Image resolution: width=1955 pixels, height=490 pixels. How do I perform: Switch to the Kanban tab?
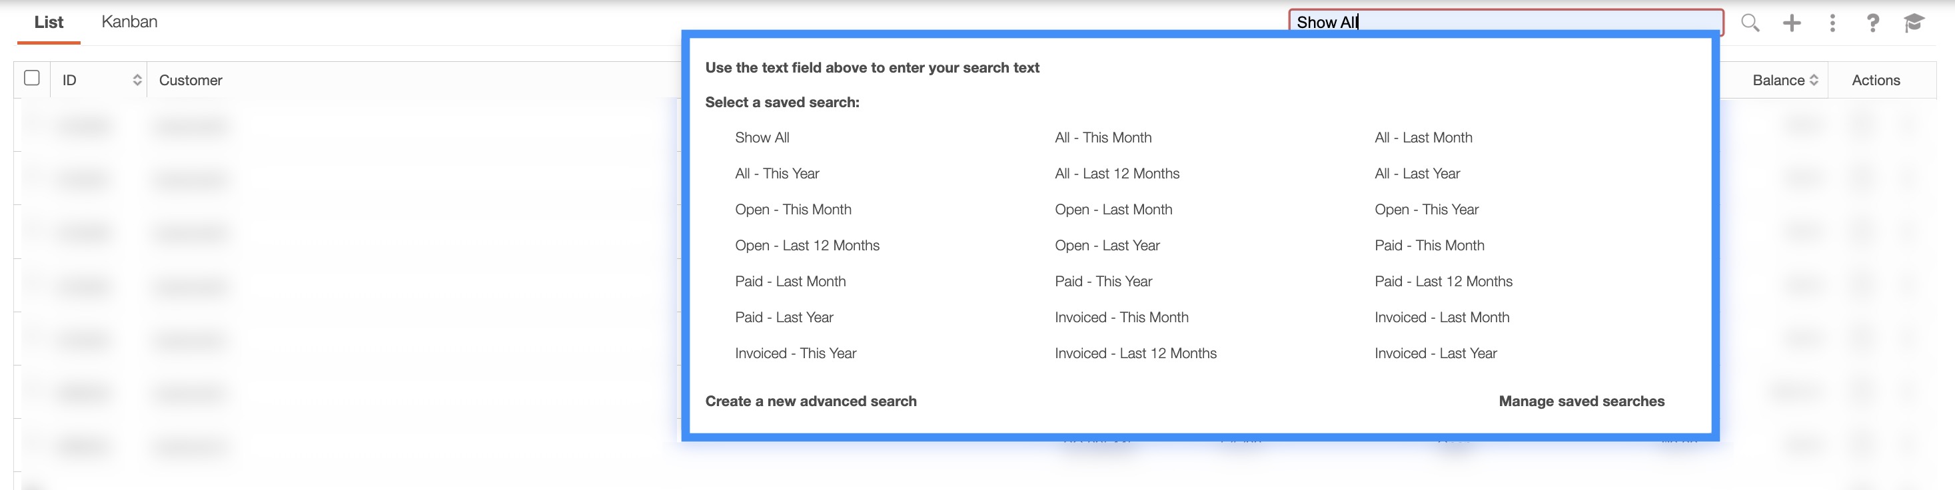pyautogui.click(x=130, y=22)
